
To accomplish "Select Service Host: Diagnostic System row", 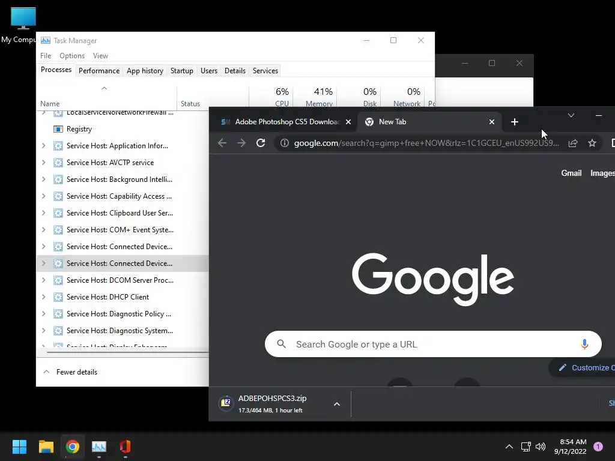I will [123, 331].
